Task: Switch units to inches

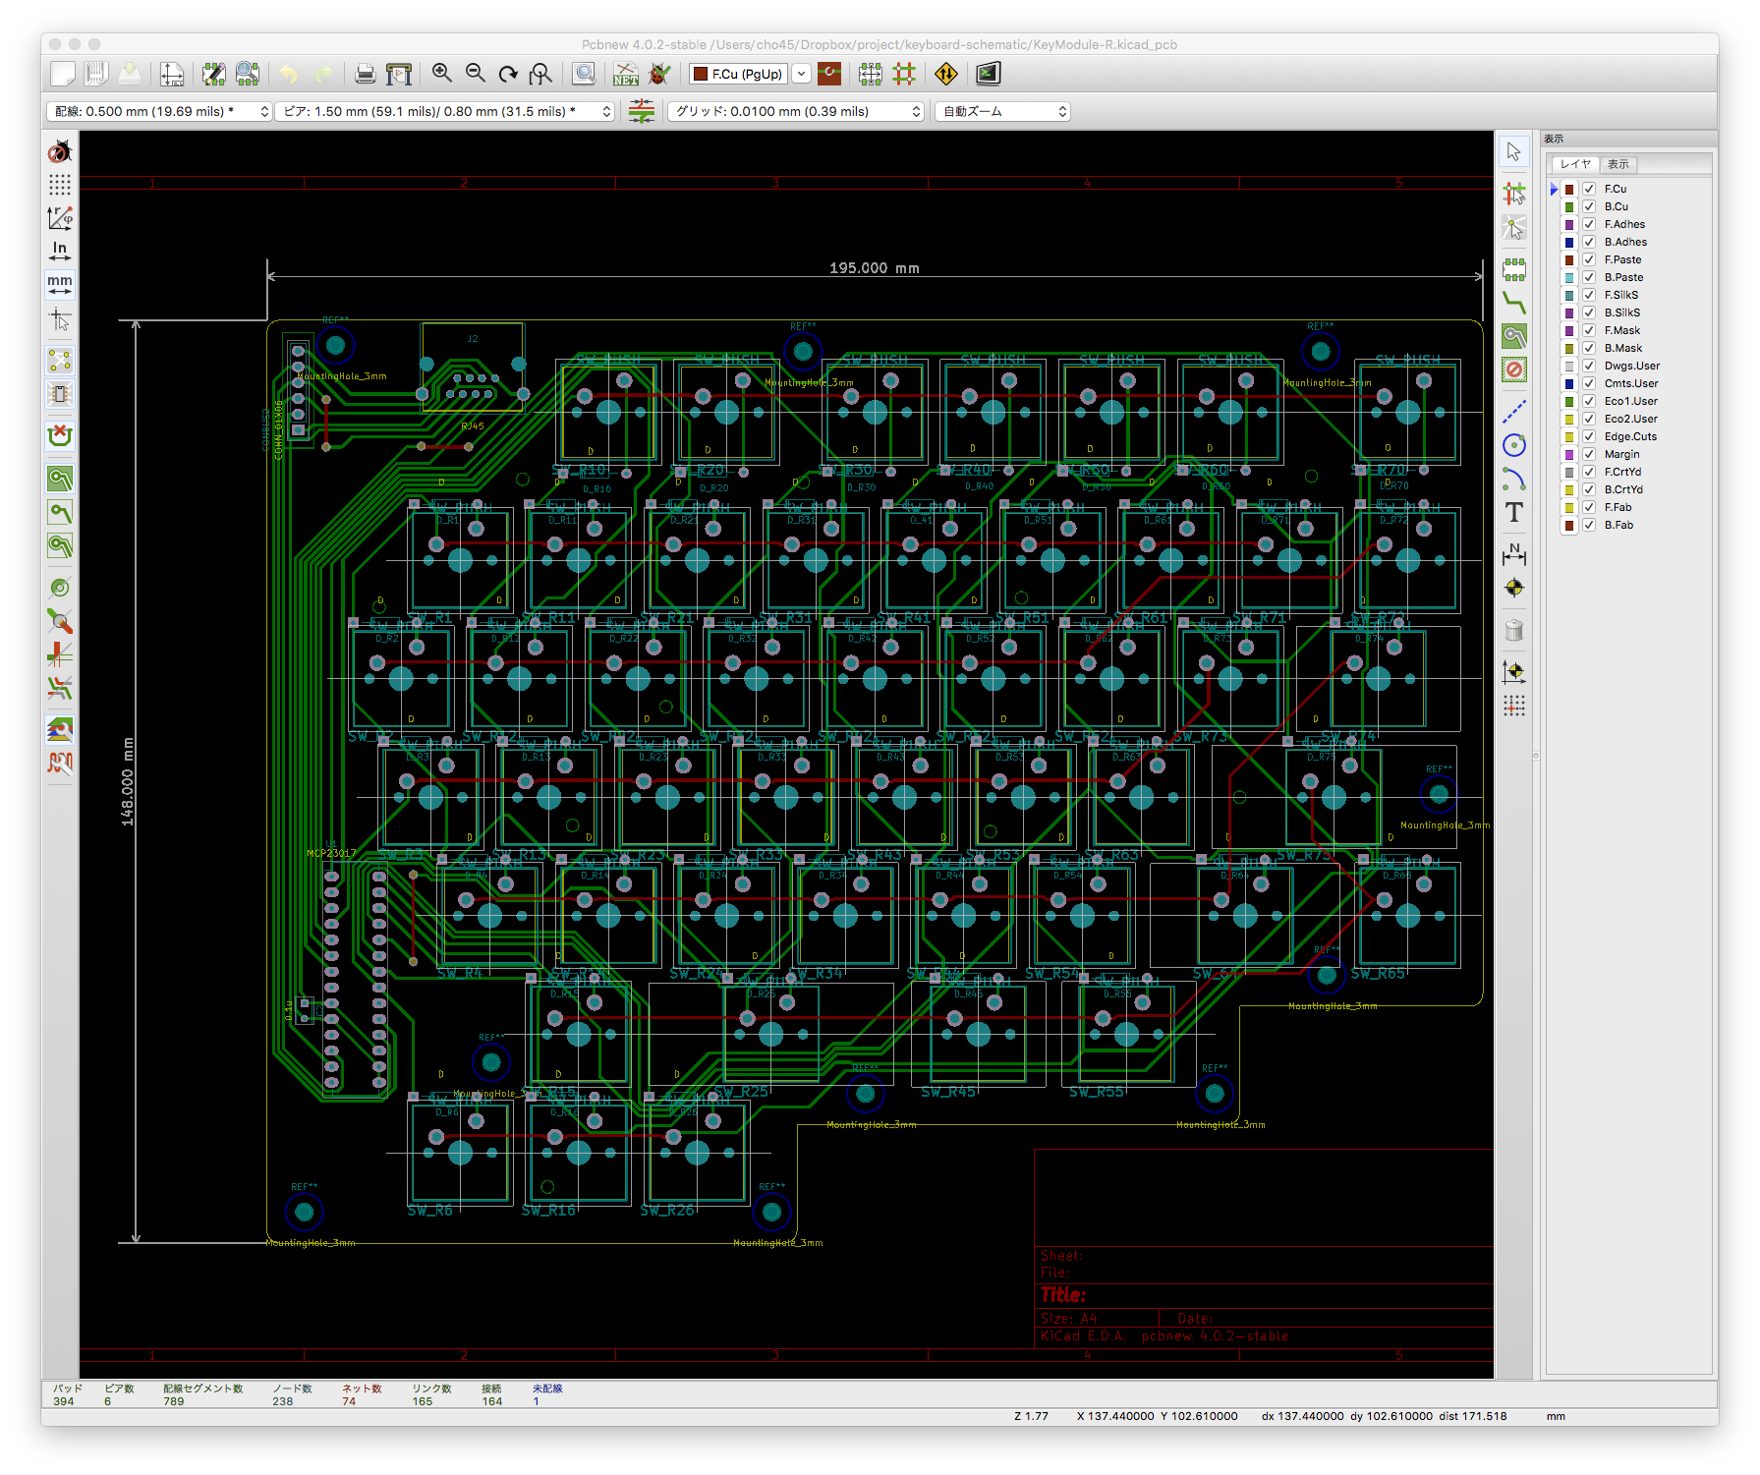Action: pyautogui.click(x=60, y=251)
